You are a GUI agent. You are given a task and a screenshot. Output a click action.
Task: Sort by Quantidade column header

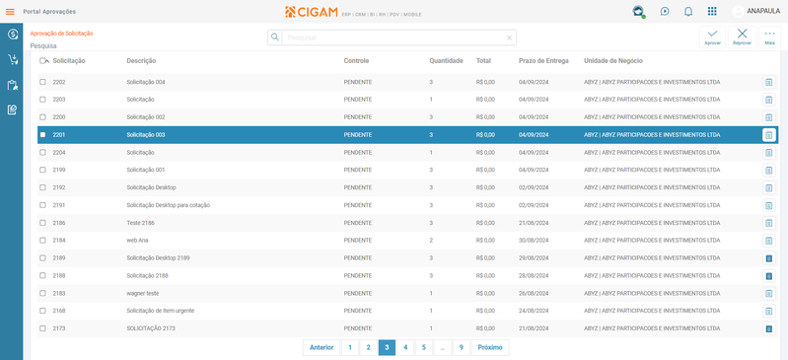[x=446, y=61]
